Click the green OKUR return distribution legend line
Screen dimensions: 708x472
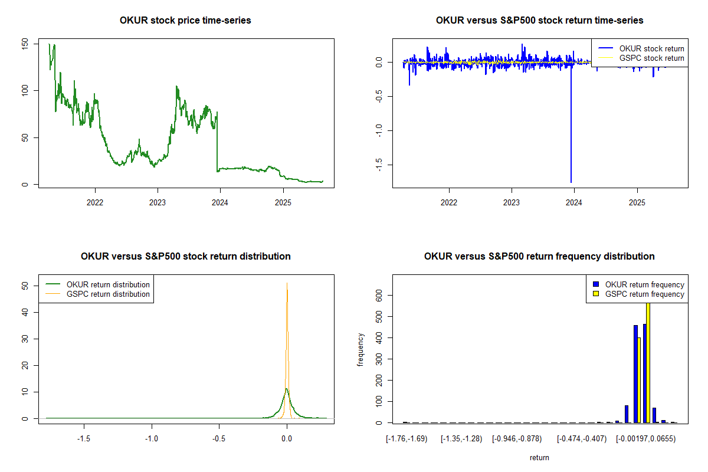click(51, 285)
